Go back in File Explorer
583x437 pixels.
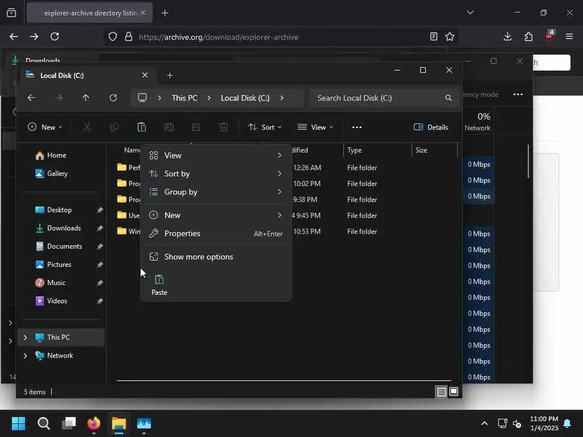point(31,98)
